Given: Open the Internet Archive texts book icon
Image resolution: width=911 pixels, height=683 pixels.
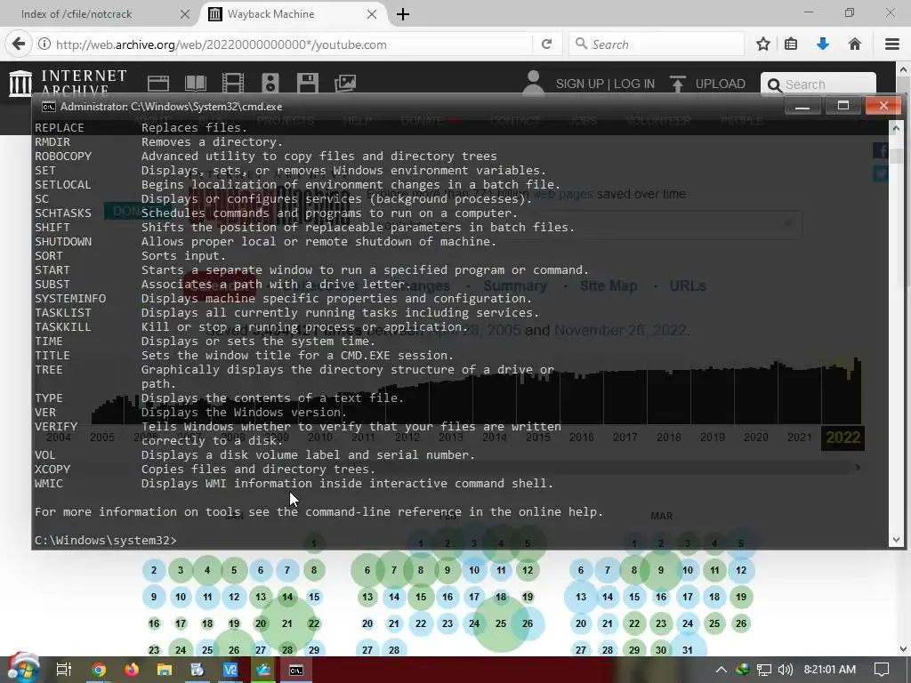Looking at the screenshot, I should pos(195,84).
